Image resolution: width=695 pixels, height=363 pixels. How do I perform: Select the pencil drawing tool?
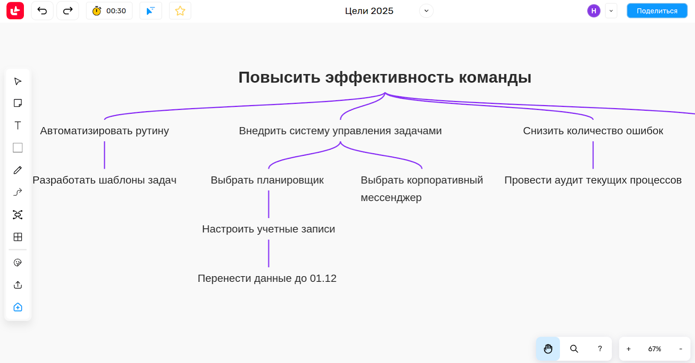coord(18,170)
